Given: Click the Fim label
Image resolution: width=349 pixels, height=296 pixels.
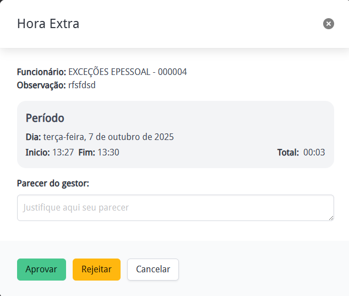Looking at the screenshot, I should (87, 152).
